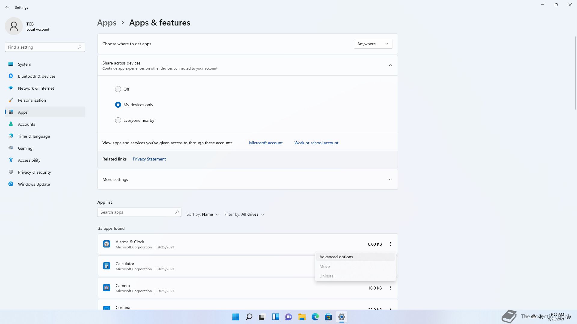Select Everyone nearby option
This screenshot has height=324, width=577.
[118, 120]
